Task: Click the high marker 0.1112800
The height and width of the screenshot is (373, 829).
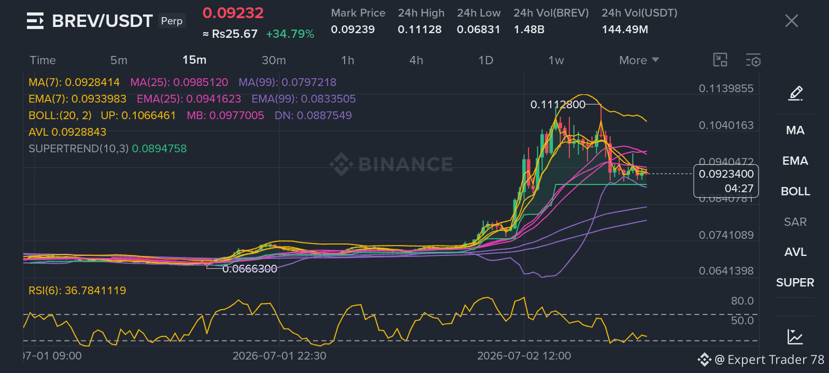Action: pyautogui.click(x=558, y=105)
